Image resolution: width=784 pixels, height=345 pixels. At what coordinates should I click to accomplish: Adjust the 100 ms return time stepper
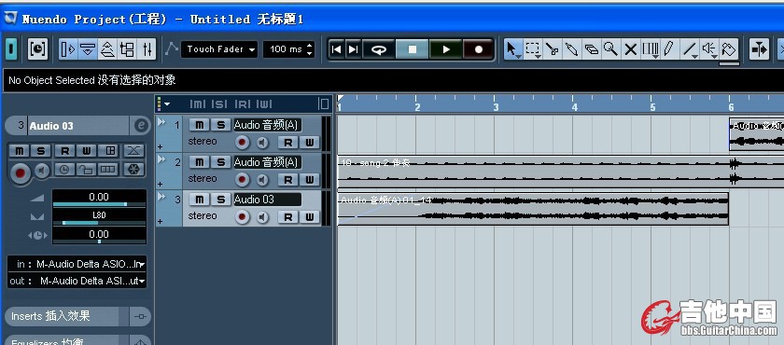[310, 48]
